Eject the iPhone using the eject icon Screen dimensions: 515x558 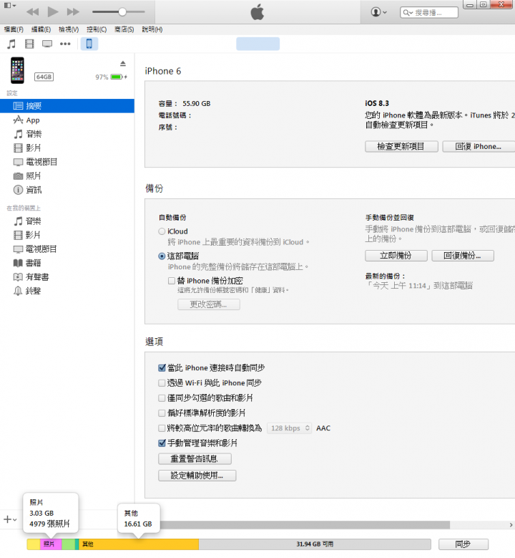pyautogui.click(x=123, y=64)
